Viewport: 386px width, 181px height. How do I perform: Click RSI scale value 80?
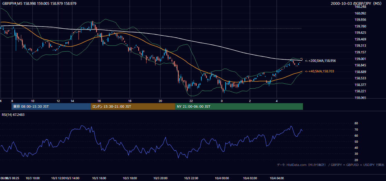(356, 123)
